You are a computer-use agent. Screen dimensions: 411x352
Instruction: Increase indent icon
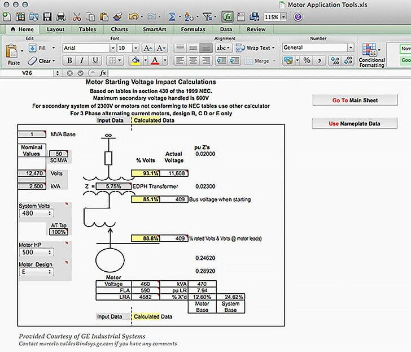pos(234,61)
